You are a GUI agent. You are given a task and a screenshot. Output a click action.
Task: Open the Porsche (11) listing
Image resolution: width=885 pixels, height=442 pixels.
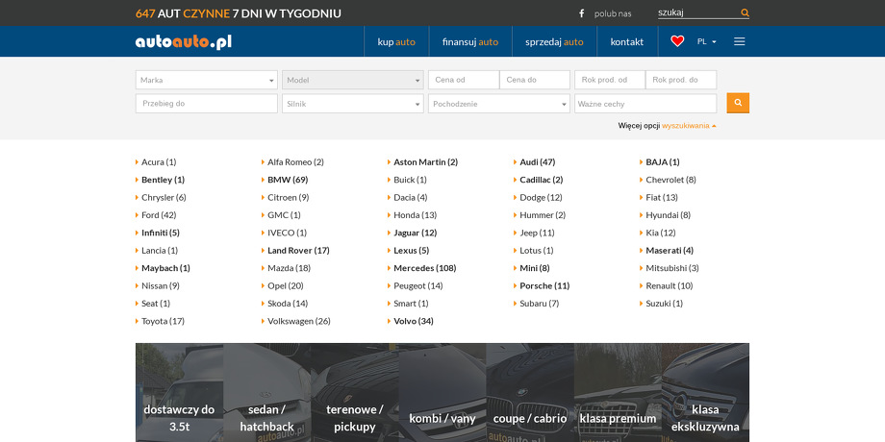coord(544,285)
